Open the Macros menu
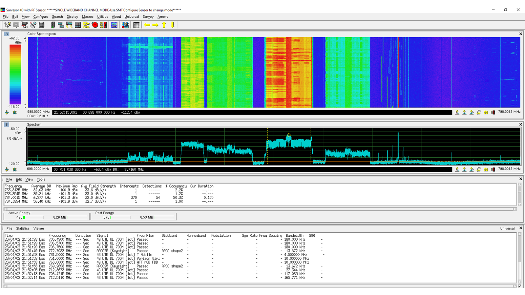The height and width of the screenshot is (295, 525). click(x=88, y=17)
